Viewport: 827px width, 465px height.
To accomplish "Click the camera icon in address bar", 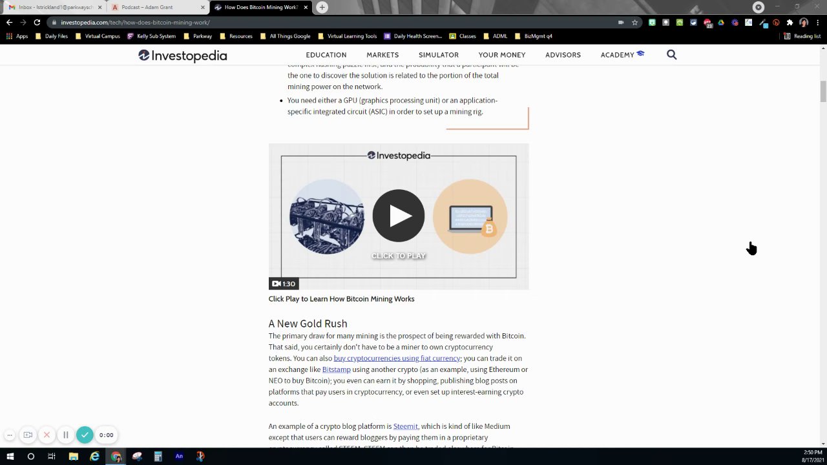I will click(621, 22).
